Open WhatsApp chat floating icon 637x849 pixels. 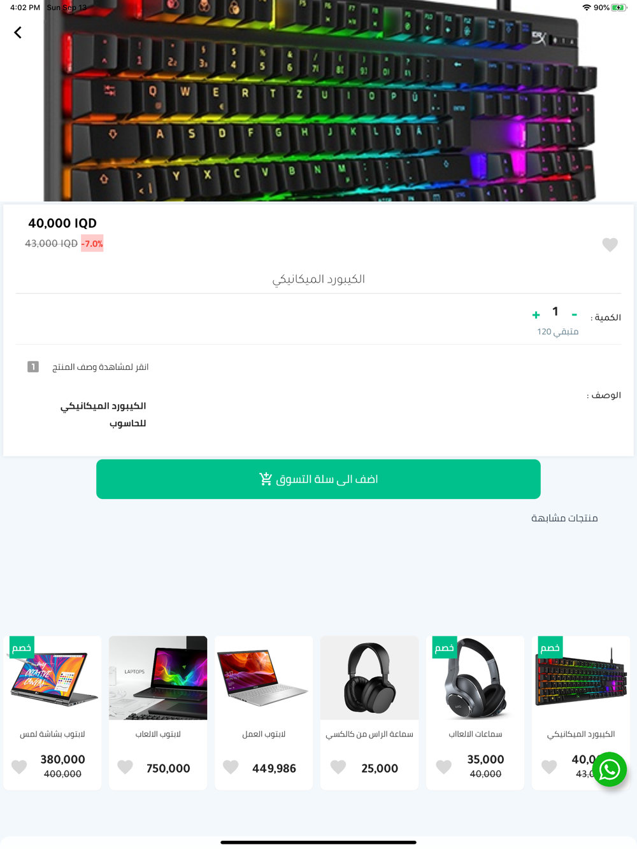[x=610, y=769]
